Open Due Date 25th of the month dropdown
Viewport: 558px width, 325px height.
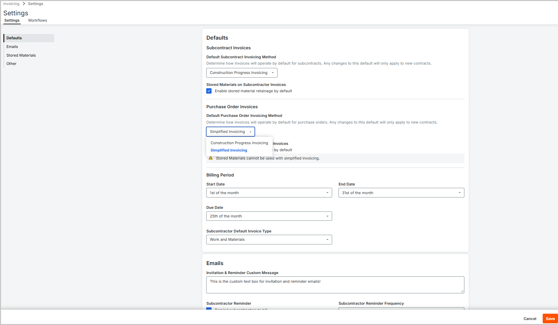(x=269, y=216)
